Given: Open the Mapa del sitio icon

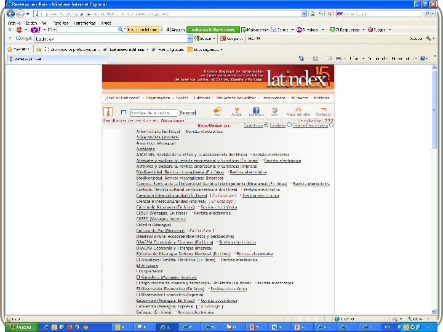Looking at the screenshot, I should (x=298, y=111).
